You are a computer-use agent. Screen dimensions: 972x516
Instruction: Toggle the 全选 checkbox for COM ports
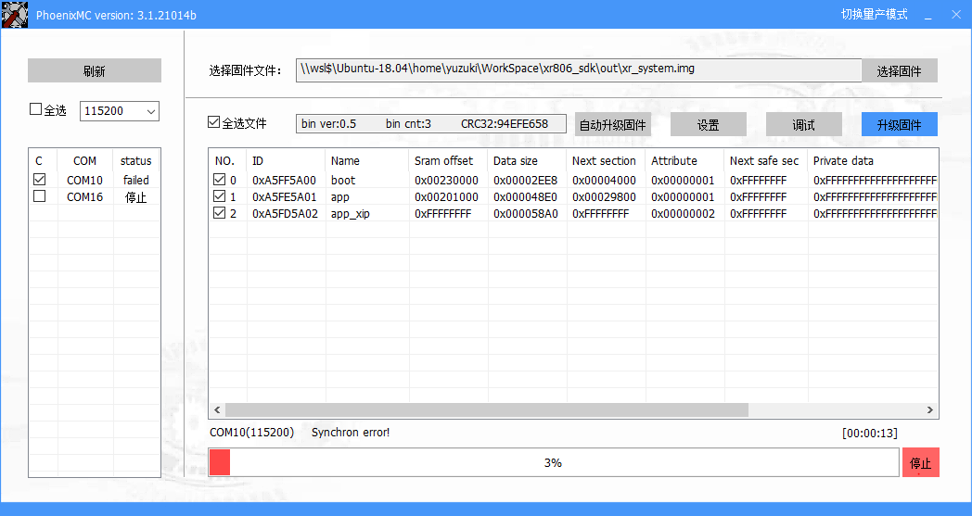[x=36, y=109]
